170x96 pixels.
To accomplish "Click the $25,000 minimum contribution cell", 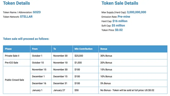I will (86, 56).
